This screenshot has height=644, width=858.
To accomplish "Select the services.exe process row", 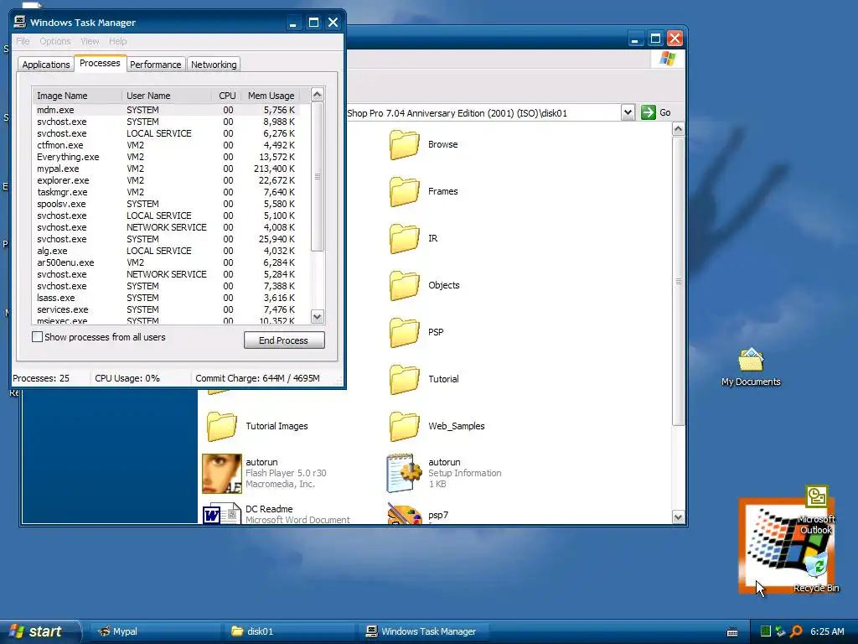I will pyautogui.click(x=167, y=309).
